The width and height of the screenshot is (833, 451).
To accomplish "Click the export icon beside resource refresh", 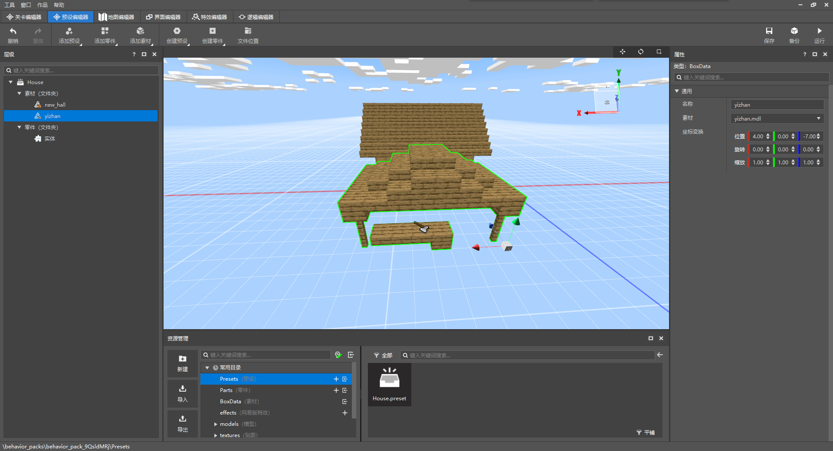I will pyautogui.click(x=351, y=355).
